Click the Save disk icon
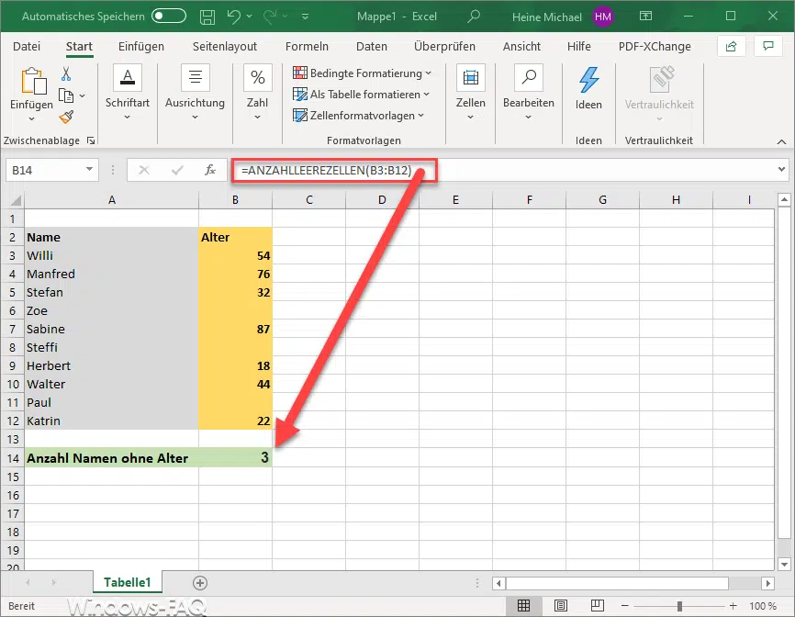 207,17
